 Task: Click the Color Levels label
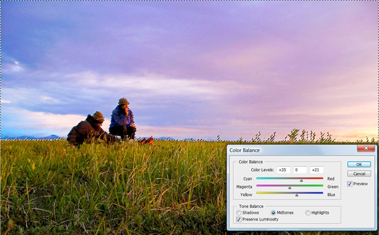coord(262,170)
